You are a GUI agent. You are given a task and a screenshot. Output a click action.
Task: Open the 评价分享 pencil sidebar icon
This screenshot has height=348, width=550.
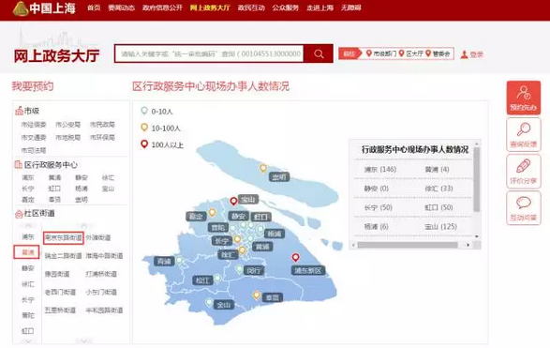coord(524,172)
